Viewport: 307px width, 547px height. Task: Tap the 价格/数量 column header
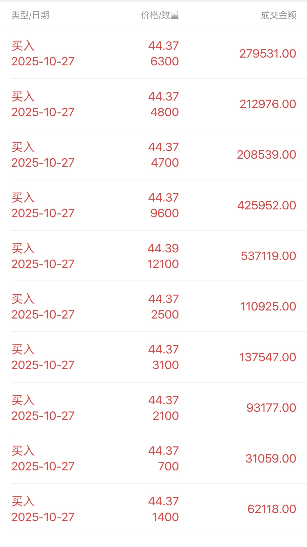point(160,15)
